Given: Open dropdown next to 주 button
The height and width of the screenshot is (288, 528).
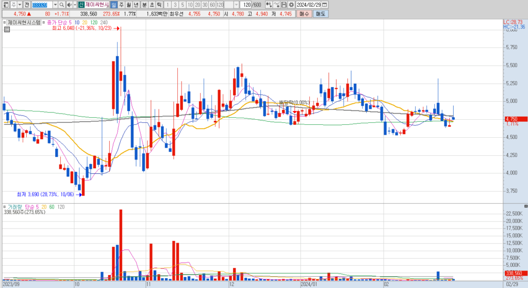Looking at the screenshot, I should [x=20, y=5].
